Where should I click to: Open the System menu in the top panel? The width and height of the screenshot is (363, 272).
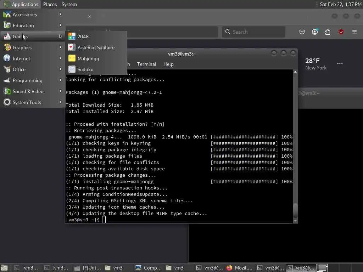tap(69, 4)
